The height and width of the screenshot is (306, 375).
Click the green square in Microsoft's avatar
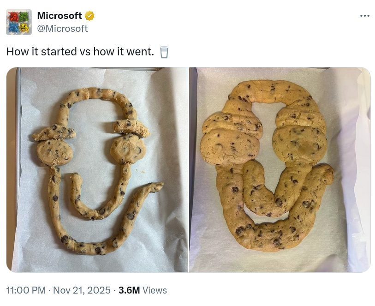[24, 17]
